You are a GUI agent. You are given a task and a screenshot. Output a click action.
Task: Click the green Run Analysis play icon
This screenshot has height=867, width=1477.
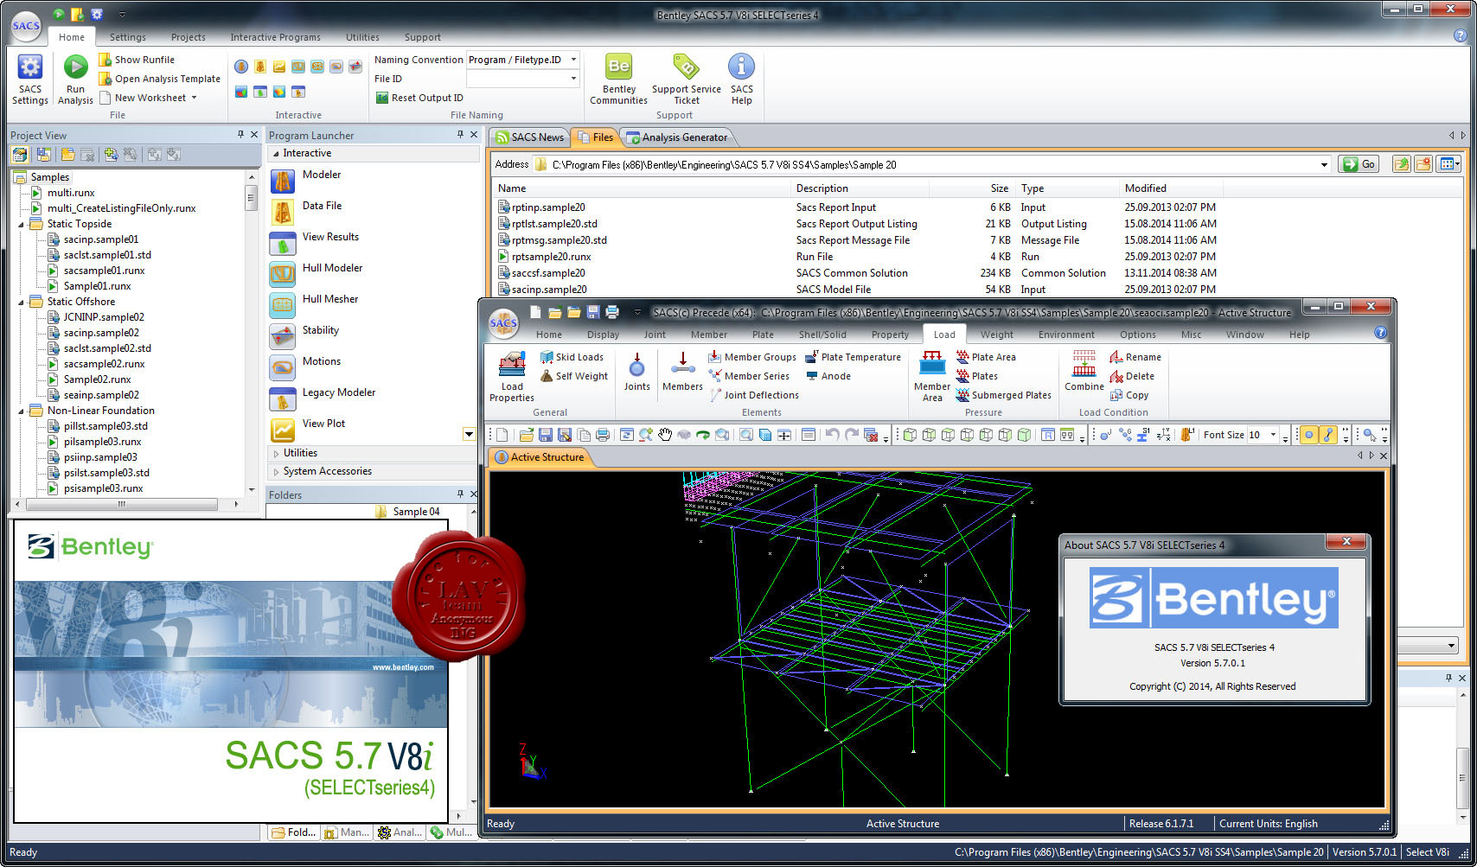coord(75,67)
